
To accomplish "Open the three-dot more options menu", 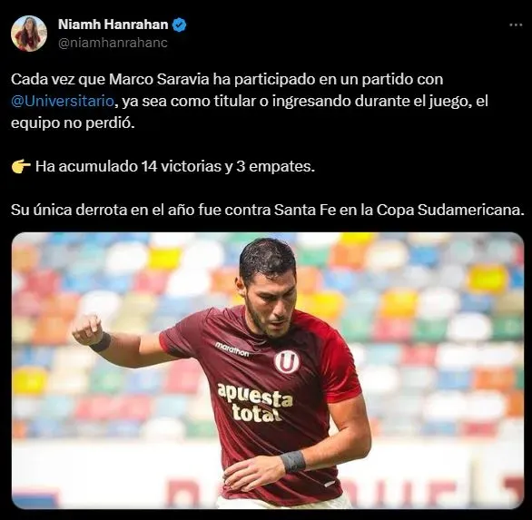I will click(516, 25).
